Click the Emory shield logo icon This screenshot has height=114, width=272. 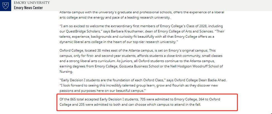click(x=6, y=5)
